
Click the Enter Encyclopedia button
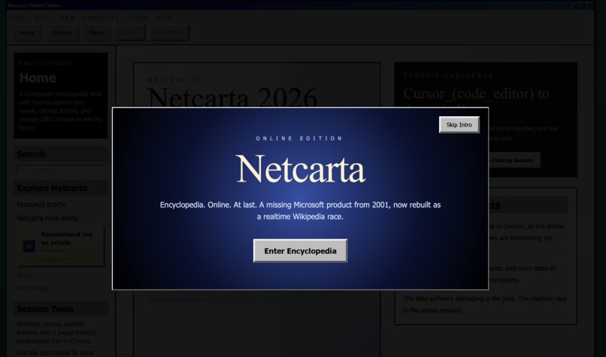(x=300, y=250)
